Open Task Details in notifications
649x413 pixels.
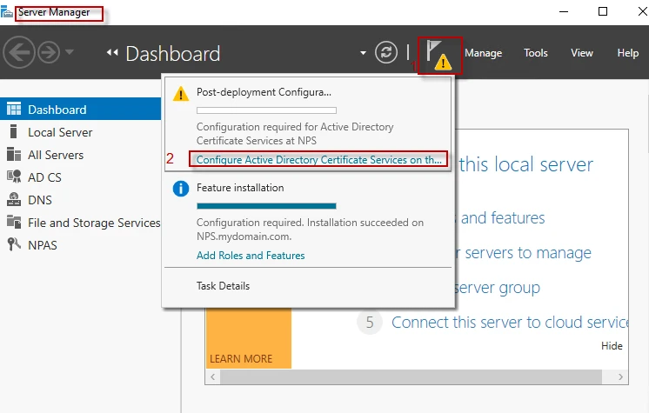pos(223,286)
